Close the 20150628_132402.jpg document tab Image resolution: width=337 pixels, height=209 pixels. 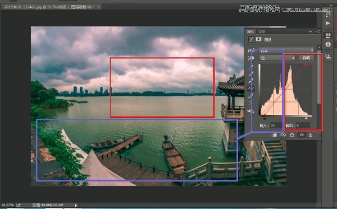point(98,7)
